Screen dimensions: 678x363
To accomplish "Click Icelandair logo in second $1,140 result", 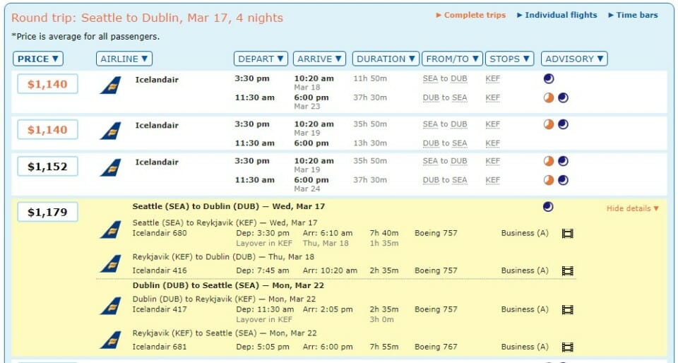I will pyautogui.click(x=111, y=131).
